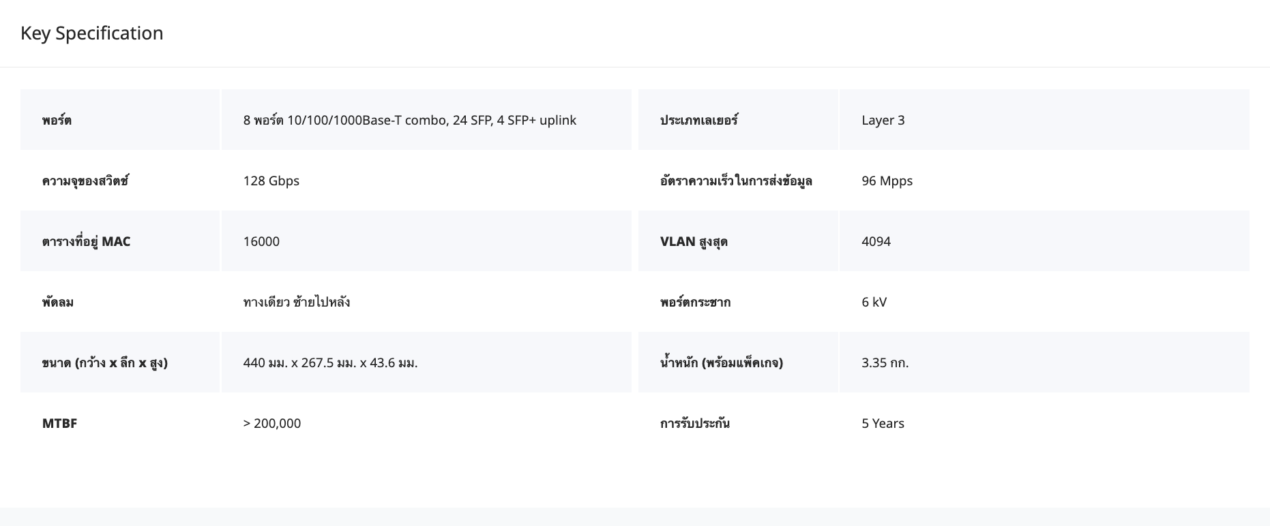Select the 3.35 กก. weight value
This screenshot has height=526, width=1270.
tap(885, 363)
